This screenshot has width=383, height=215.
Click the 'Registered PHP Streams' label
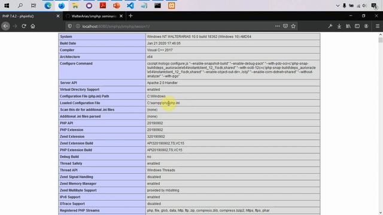(80, 210)
